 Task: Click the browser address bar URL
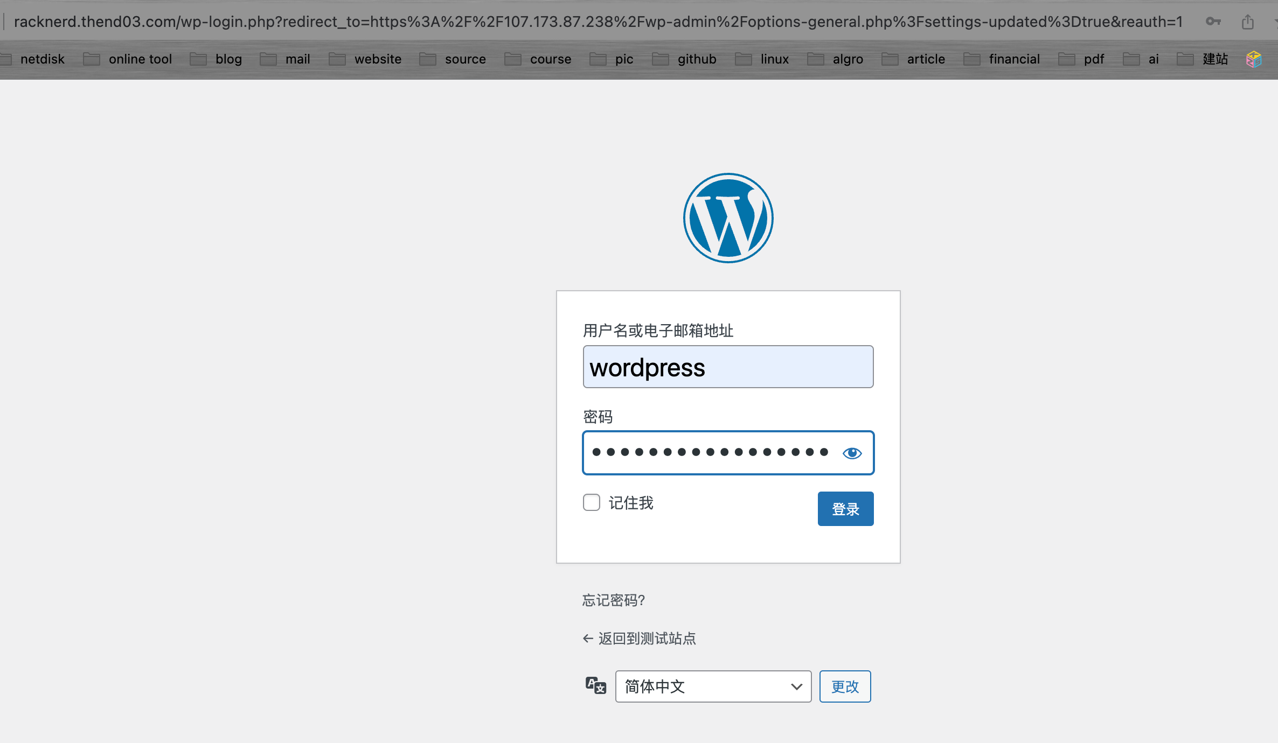(598, 22)
